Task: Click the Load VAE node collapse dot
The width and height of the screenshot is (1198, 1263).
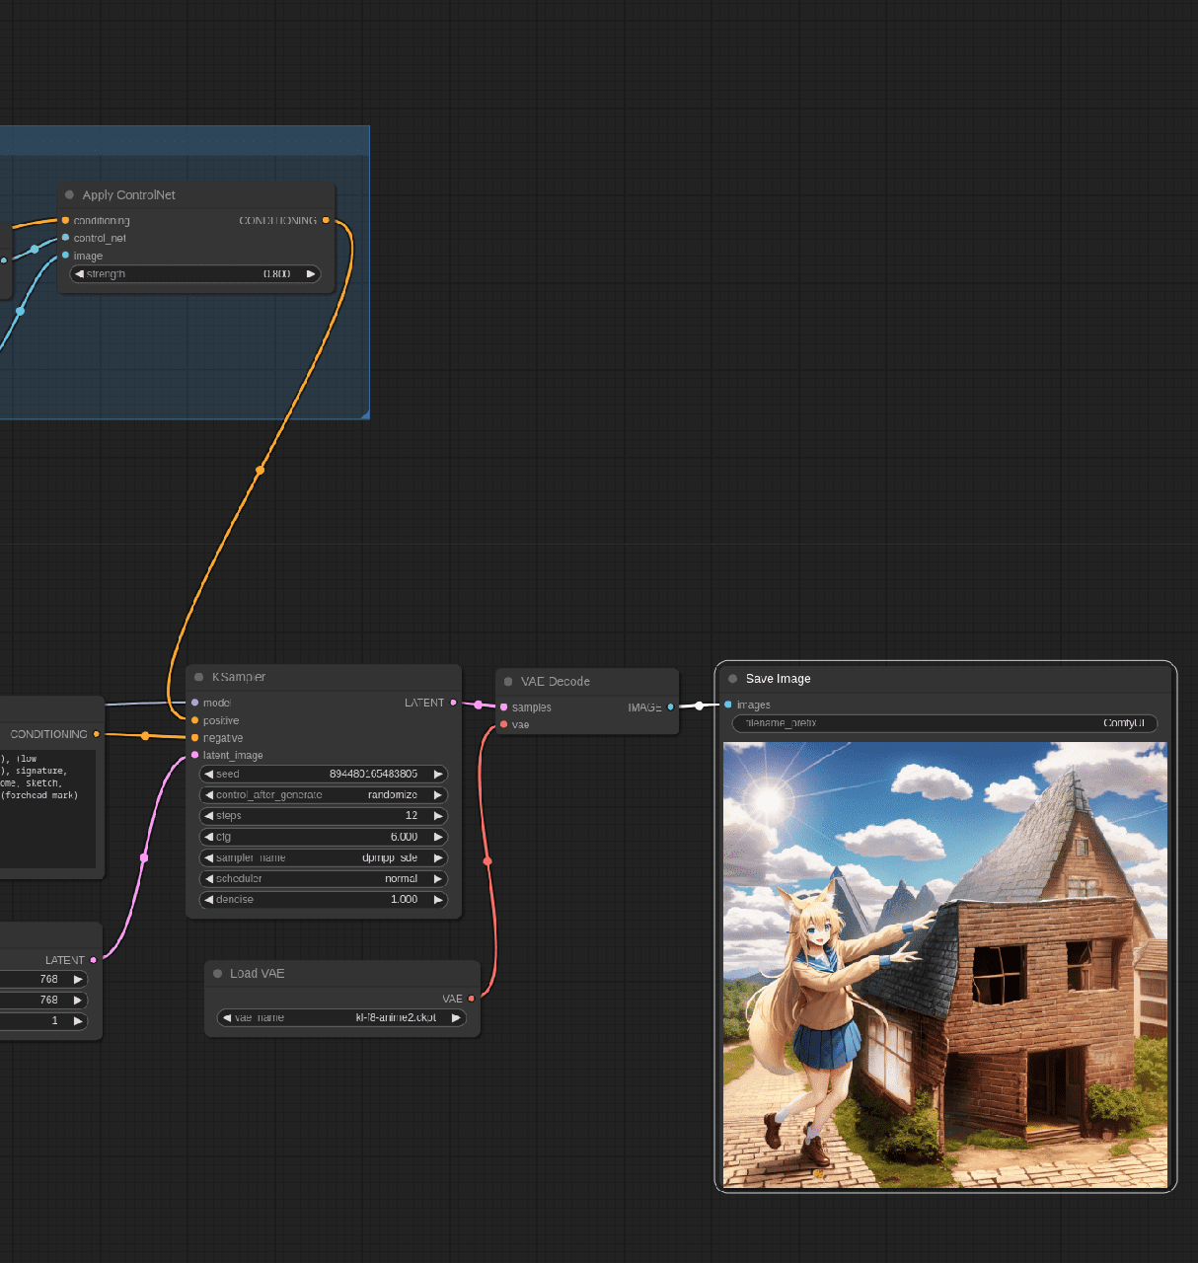Action: coord(217,974)
